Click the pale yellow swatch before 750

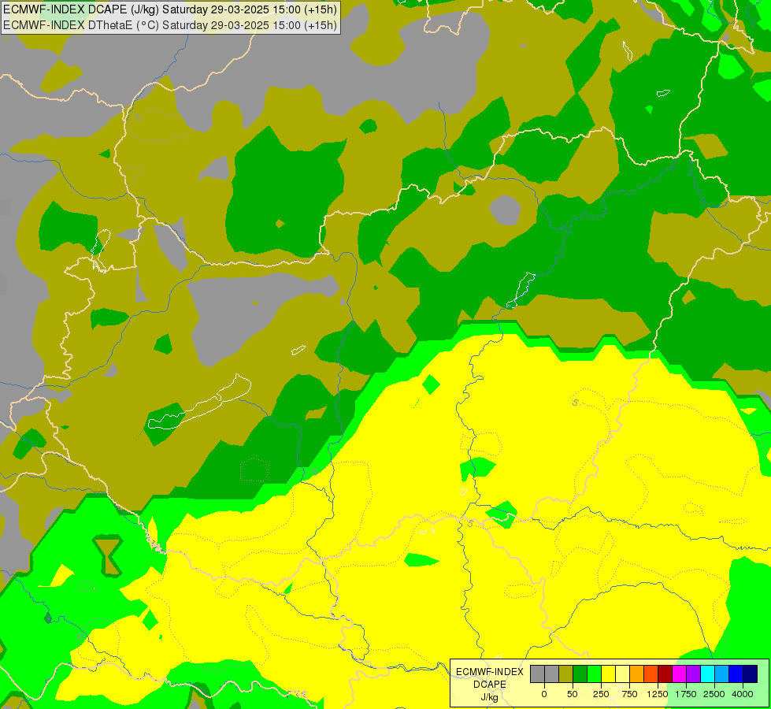point(622,674)
